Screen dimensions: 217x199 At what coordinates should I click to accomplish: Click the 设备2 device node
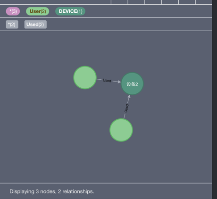(x=132, y=84)
